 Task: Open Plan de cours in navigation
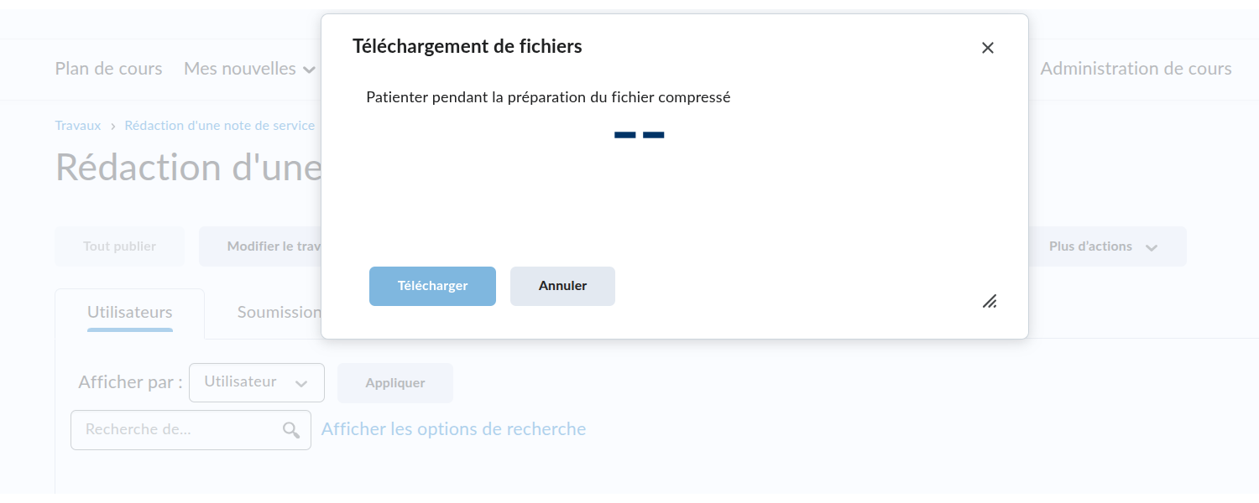click(x=108, y=69)
